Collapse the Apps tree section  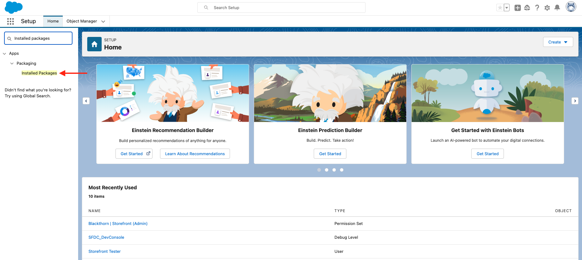click(4, 54)
